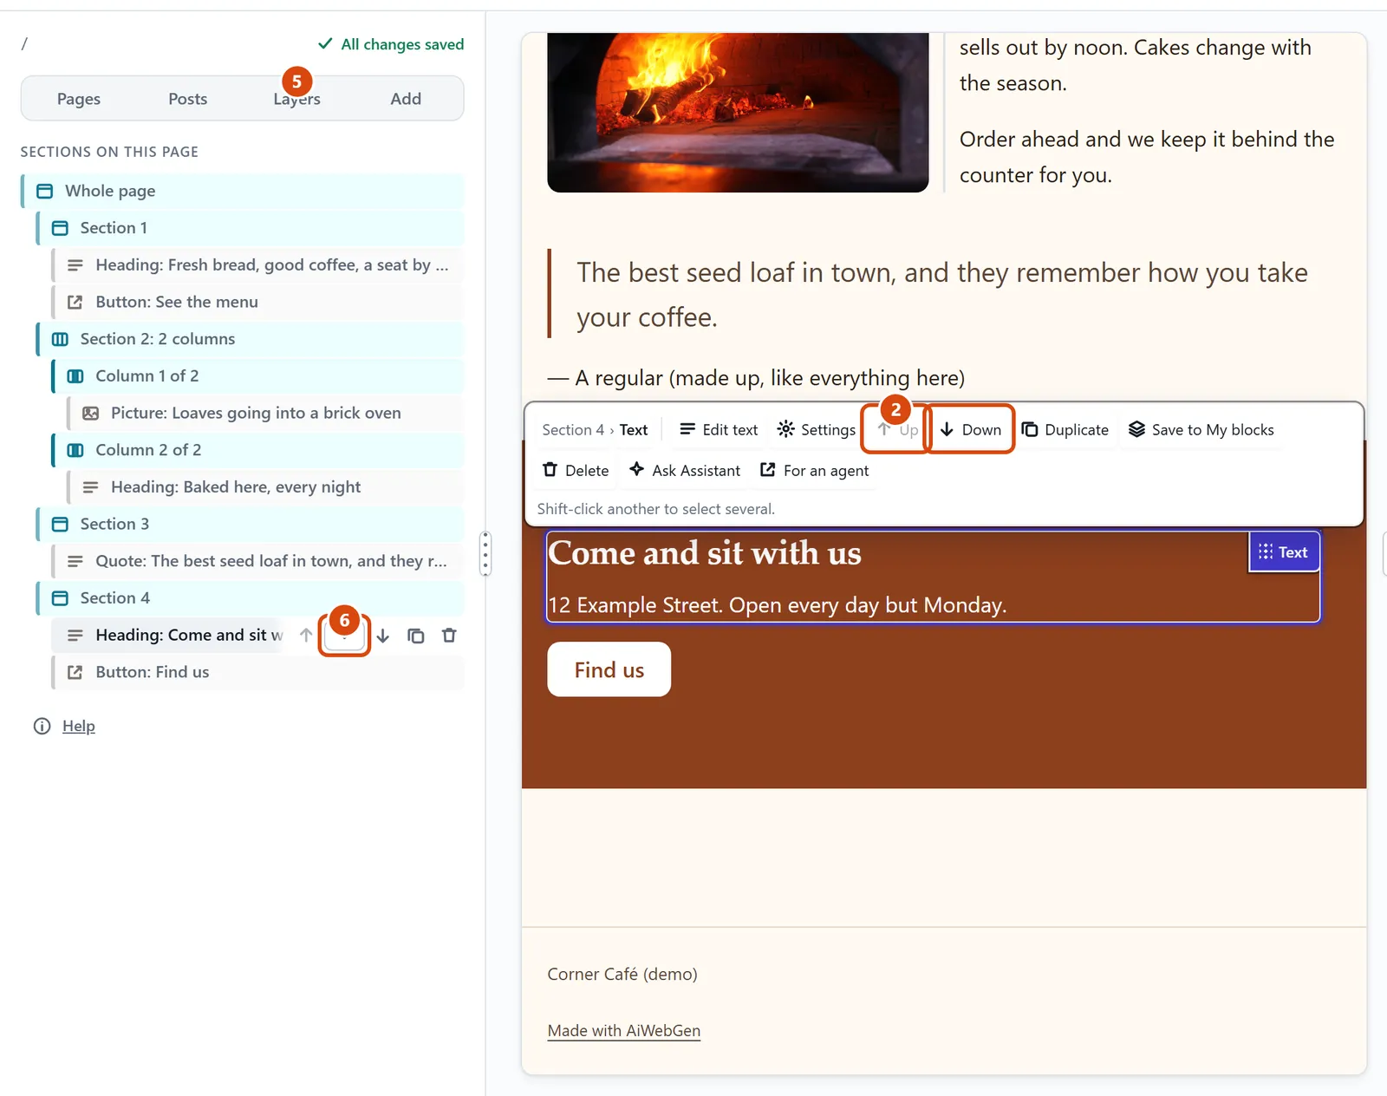Switch to the Layers tab
Viewport: 1387px width, 1096px height.
pyautogui.click(x=297, y=99)
